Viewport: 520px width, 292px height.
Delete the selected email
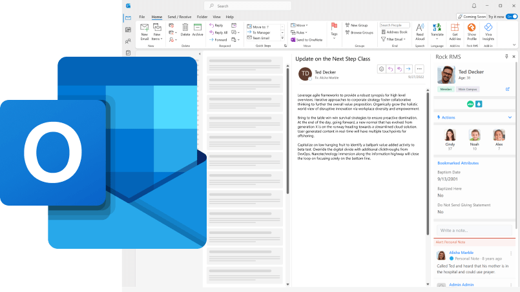tap(185, 30)
